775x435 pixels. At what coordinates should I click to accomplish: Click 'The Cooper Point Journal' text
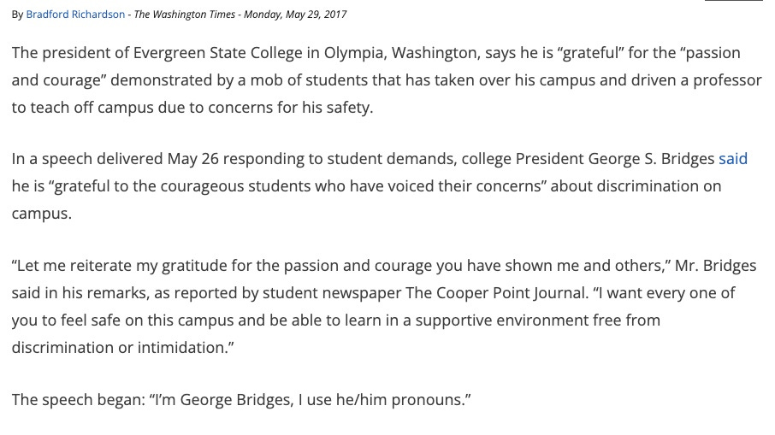(x=496, y=293)
